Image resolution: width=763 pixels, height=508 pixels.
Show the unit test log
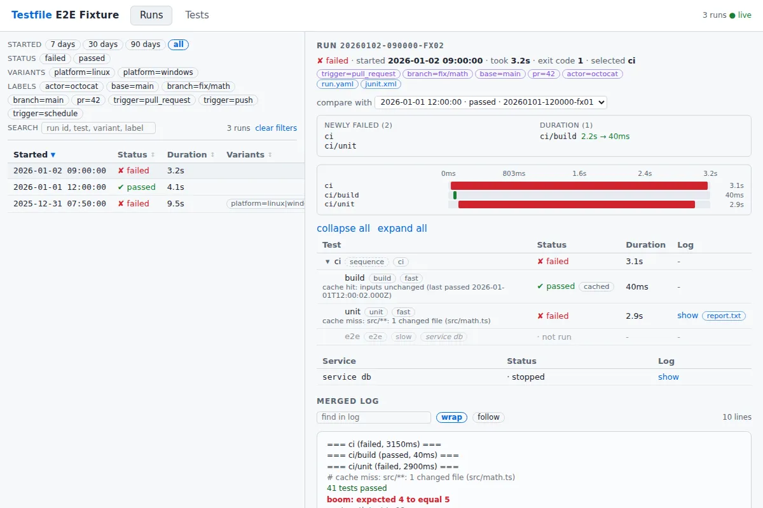[x=687, y=316]
